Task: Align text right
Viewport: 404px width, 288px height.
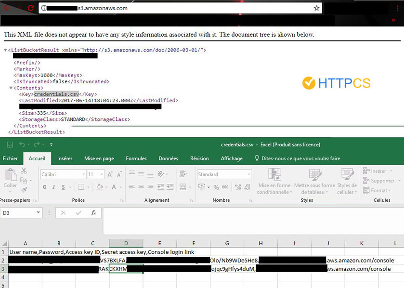Action: click(x=150, y=187)
